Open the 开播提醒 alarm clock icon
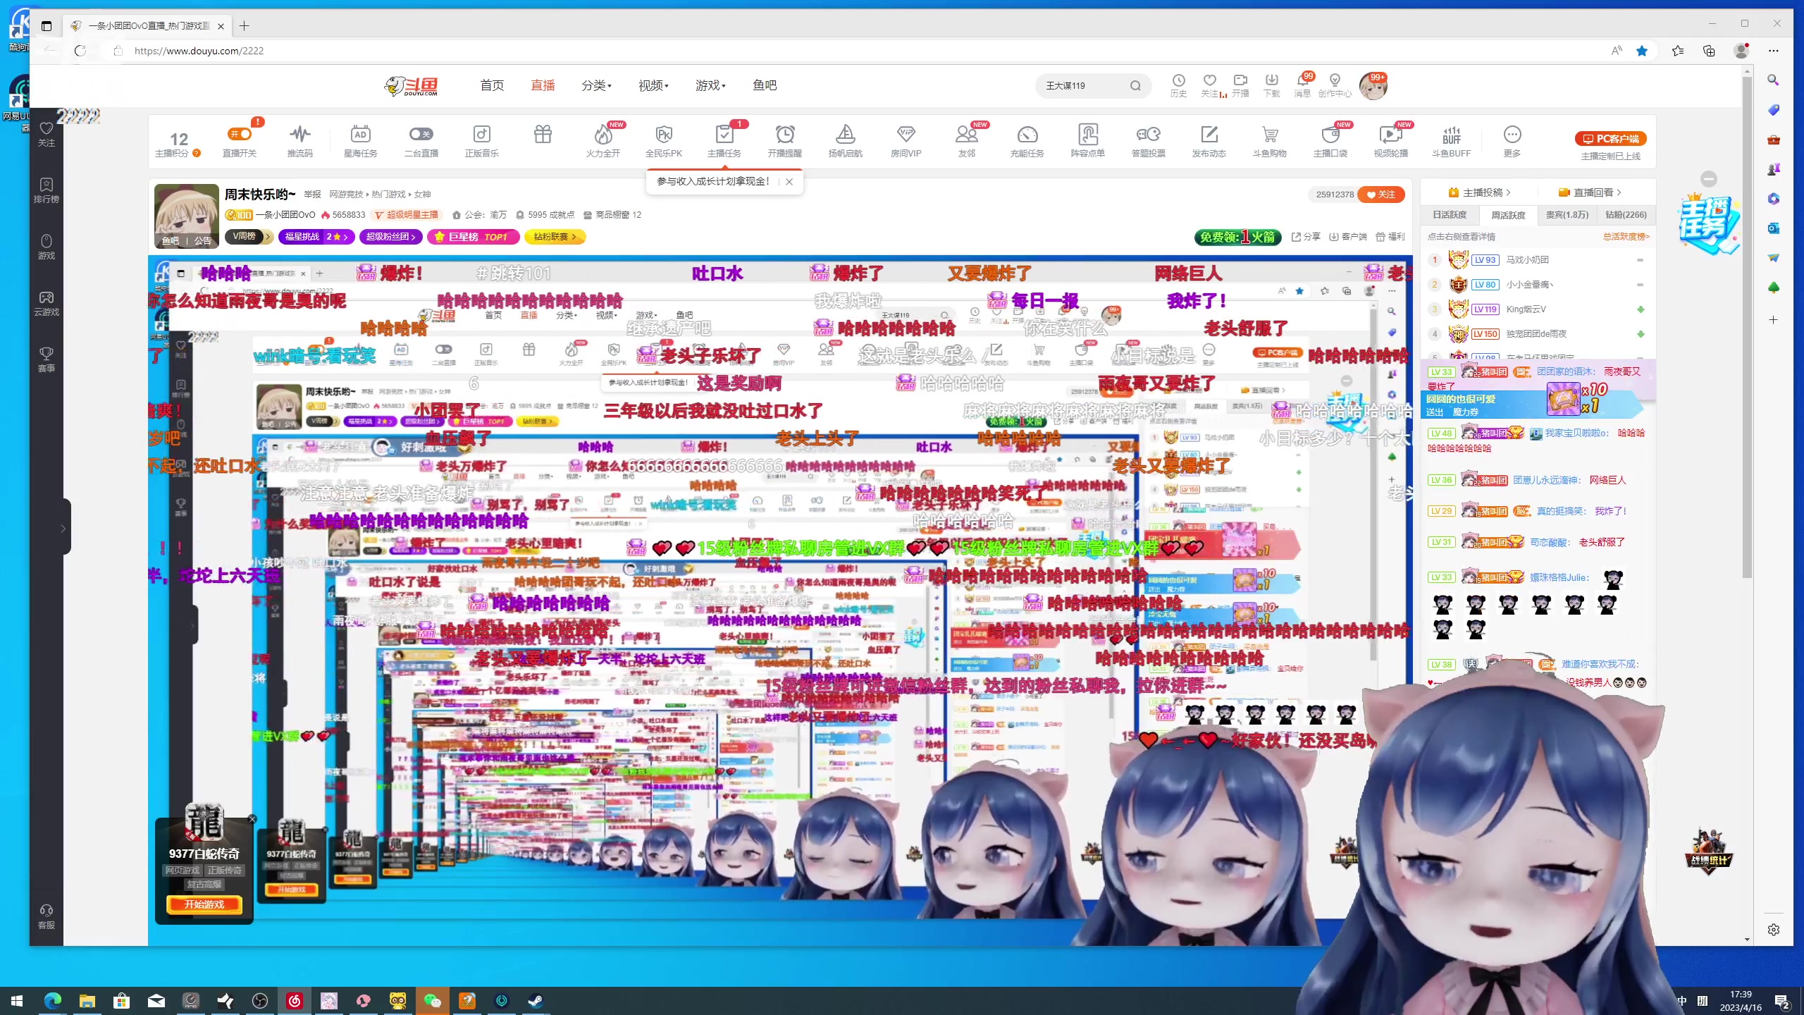The image size is (1804, 1015). [x=784, y=135]
